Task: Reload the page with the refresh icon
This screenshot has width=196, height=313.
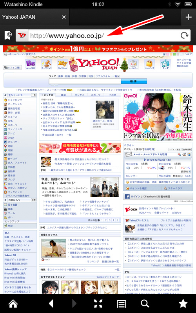Action: [x=184, y=36]
